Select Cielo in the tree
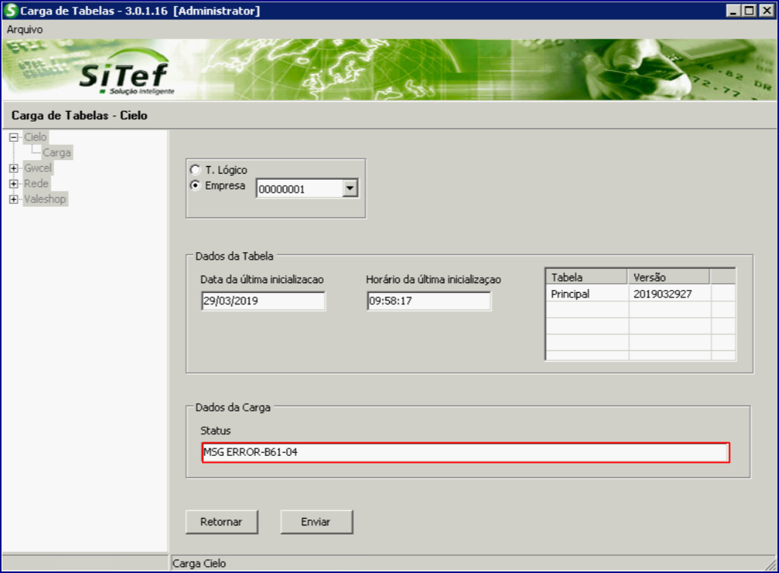The image size is (779, 573). (35, 137)
